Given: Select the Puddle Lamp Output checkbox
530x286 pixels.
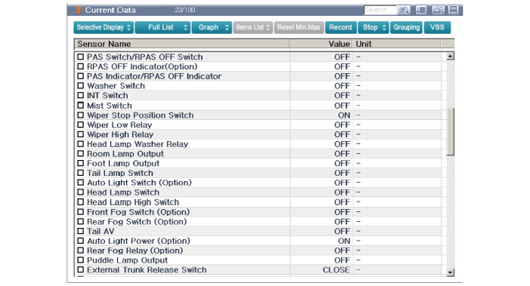Looking at the screenshot, I should [x=80, y=260].
